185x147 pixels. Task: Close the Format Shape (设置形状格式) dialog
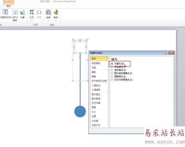[171, 53]
